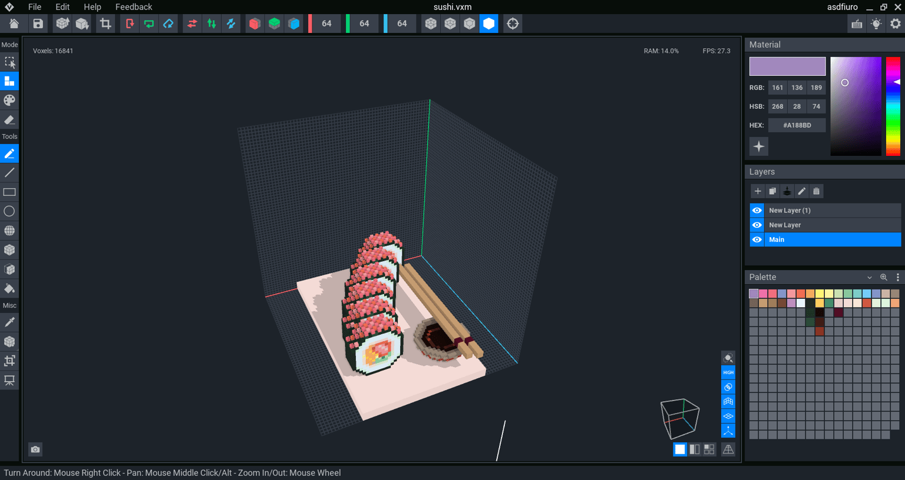
Task: Duplicate the selected layer
Action: click(772, 191)
